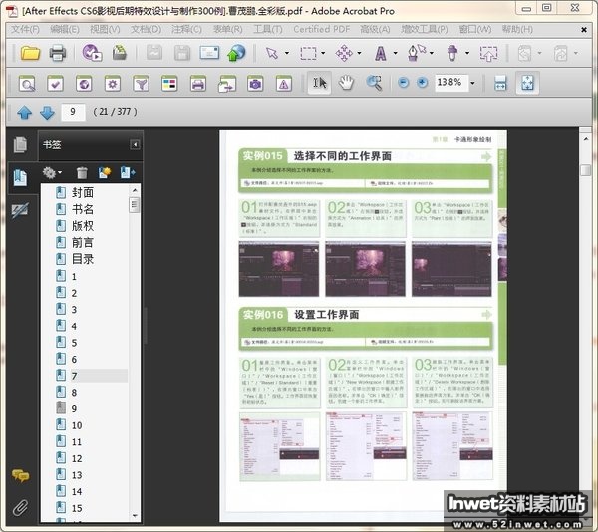Toggle fit width view button
598x532 pixels.
[500, 83]
